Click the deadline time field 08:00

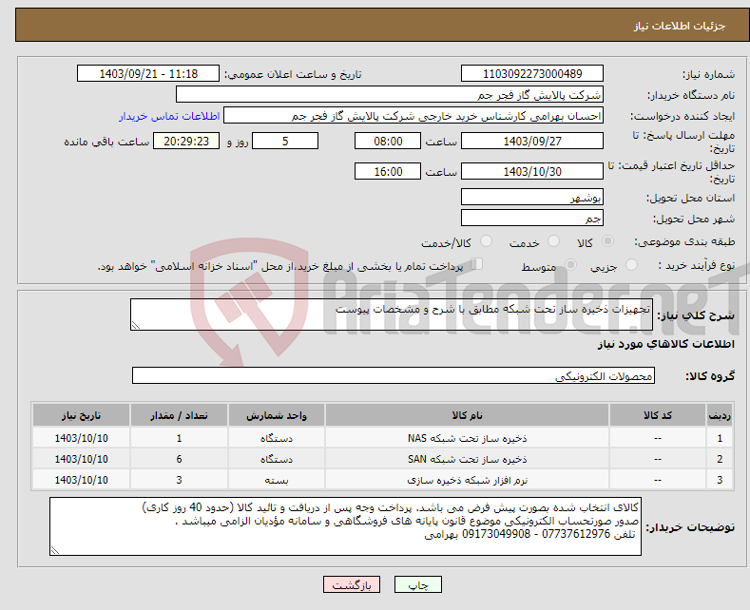[388, 141]
